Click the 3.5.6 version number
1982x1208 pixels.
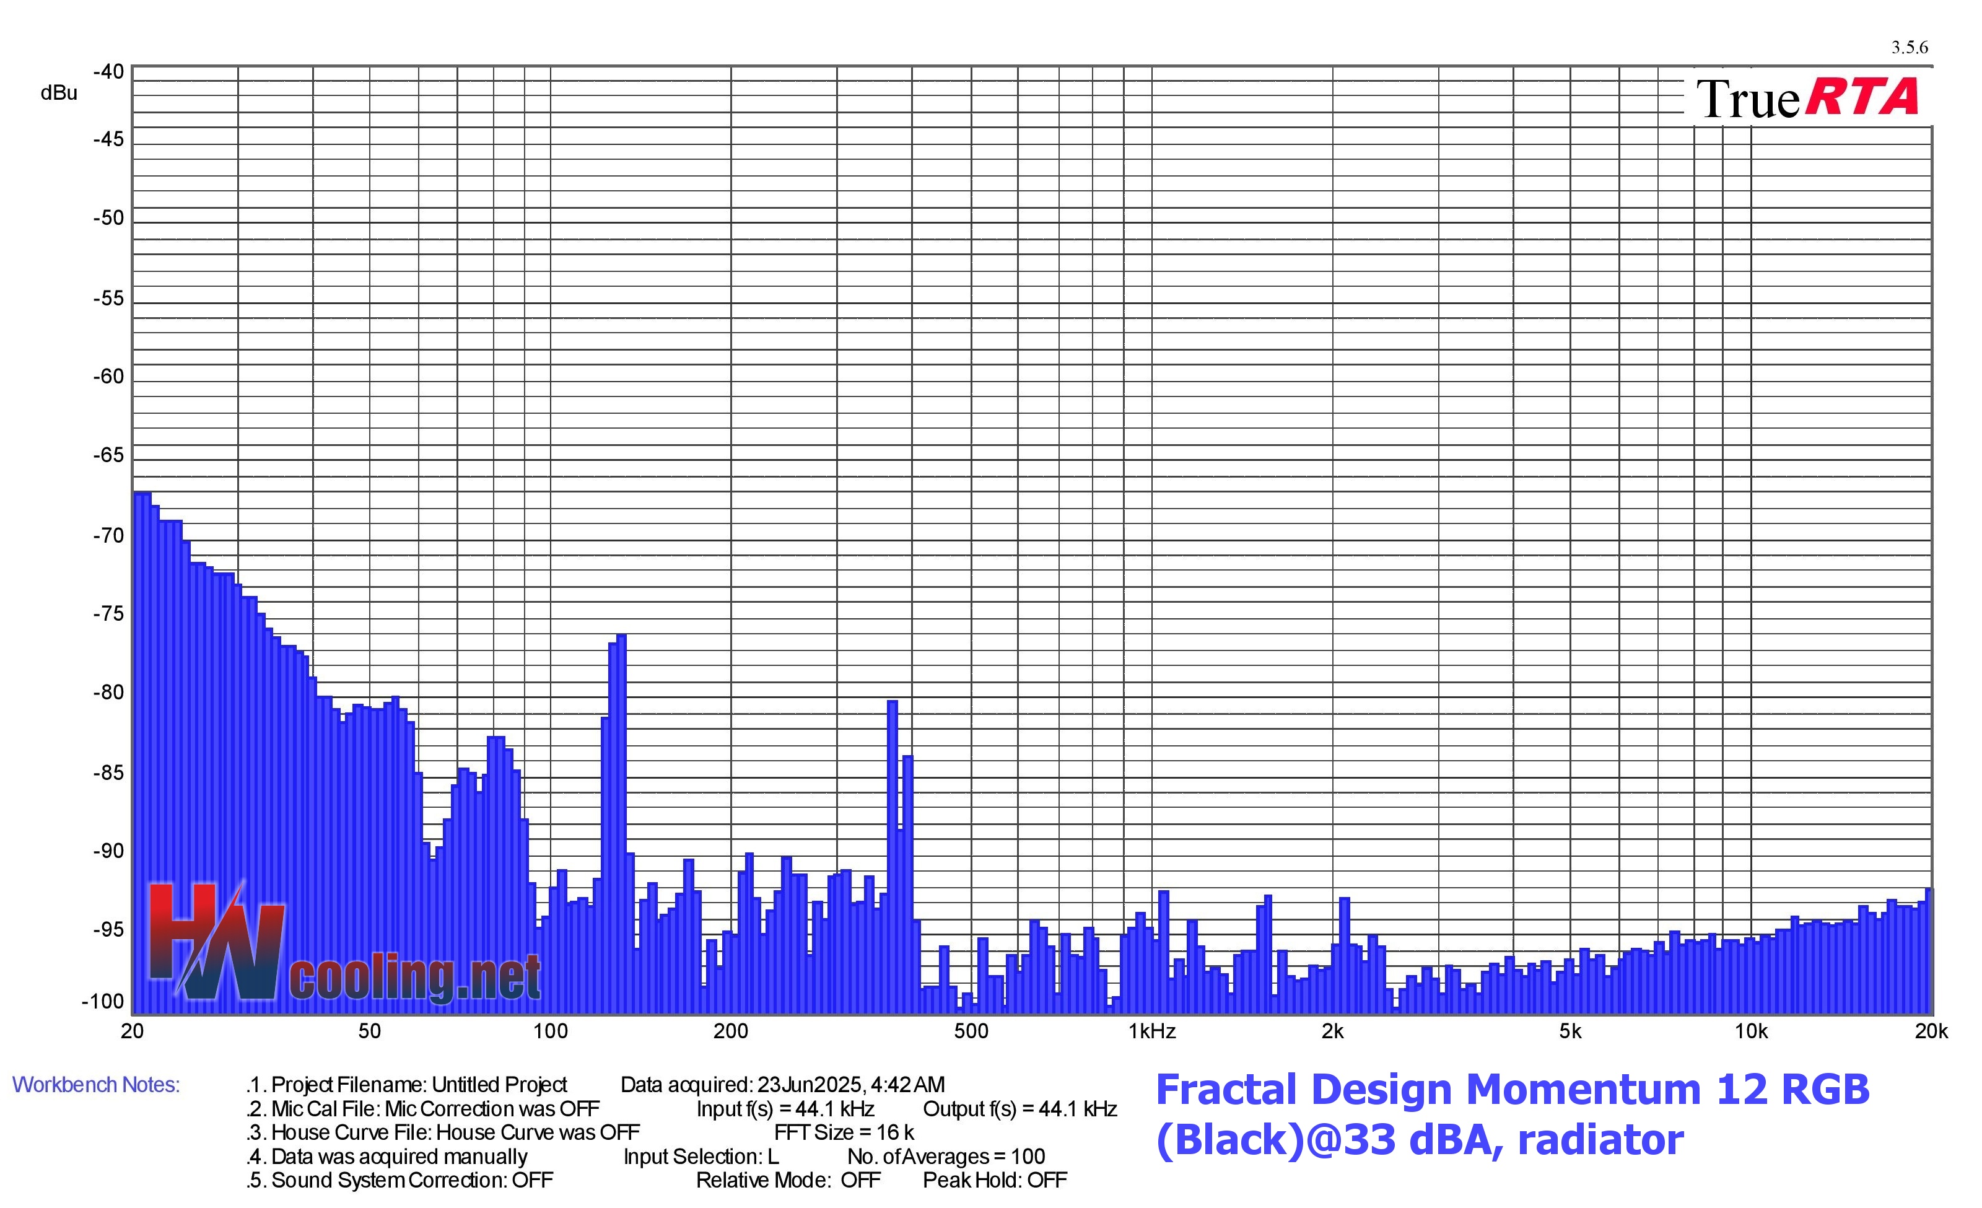coord(1910,48)
